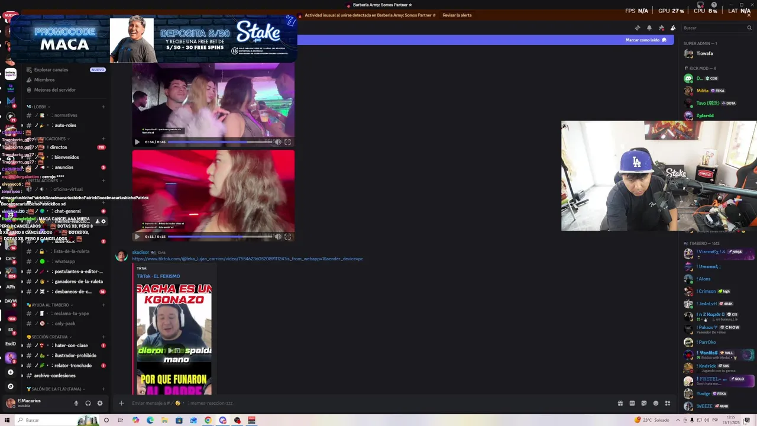Open the Windows Start menu

(7, 421)
